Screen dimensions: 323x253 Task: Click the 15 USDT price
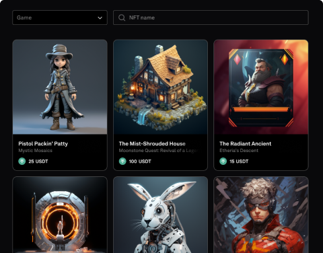coord(239,161)
